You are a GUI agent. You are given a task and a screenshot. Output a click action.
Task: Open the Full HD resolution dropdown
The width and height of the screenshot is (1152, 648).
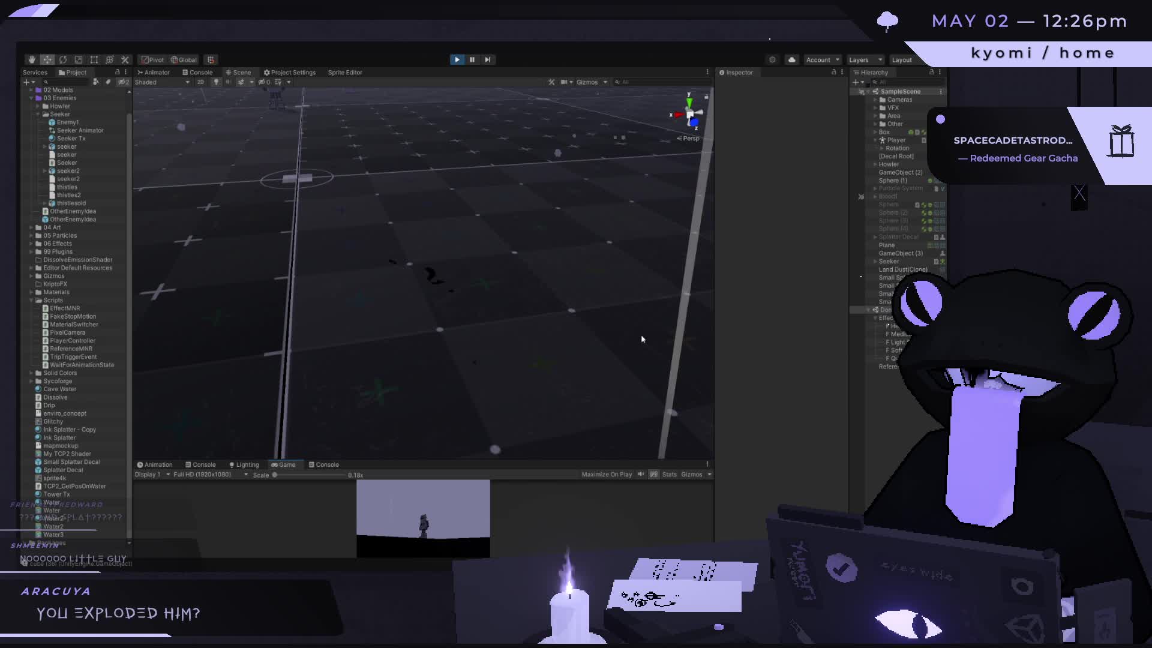210,474
